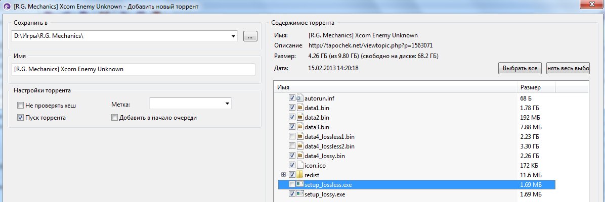Expand the redist folder tree node
This screenshot has width=605, height=202.
pyautogui.click(x=284, y=175)
